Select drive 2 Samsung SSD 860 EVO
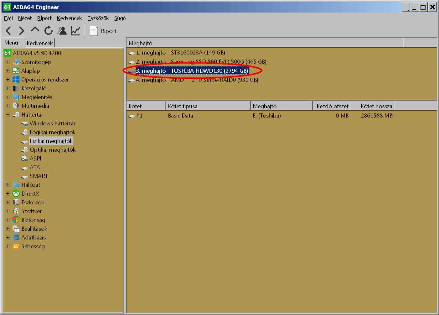The image size is (439, 315). [x=201, y=62]
